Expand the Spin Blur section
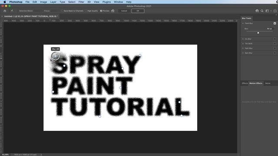Image resolution: width=278 pixels, height=156 pixels. click(x=243, y=53)
